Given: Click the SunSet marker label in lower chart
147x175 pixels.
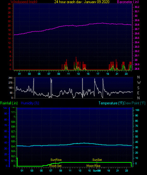Looking at the screenshot, I should [97, 160].
